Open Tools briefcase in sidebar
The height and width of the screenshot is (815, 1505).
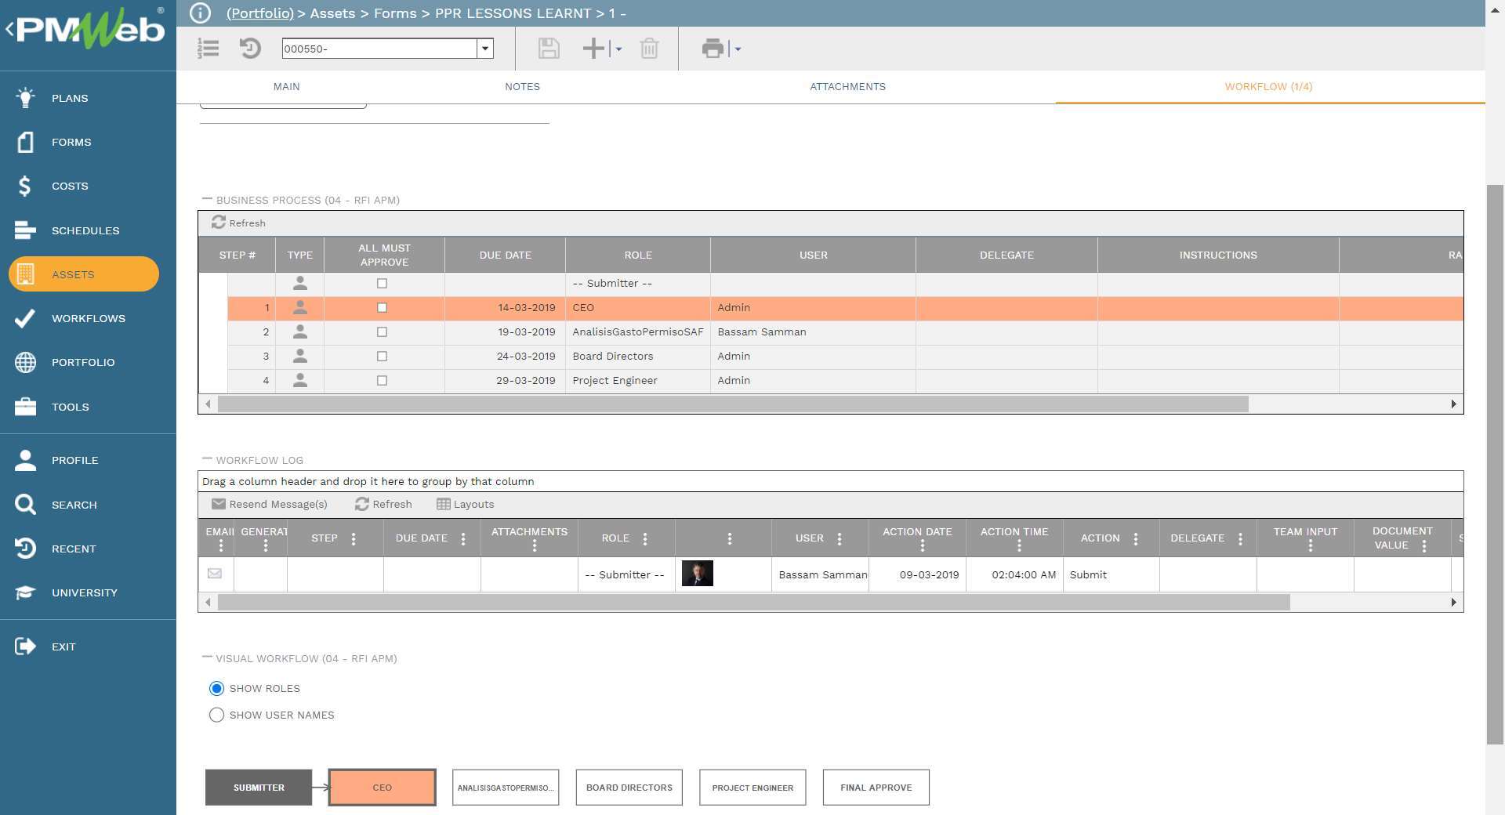(25, 407)
